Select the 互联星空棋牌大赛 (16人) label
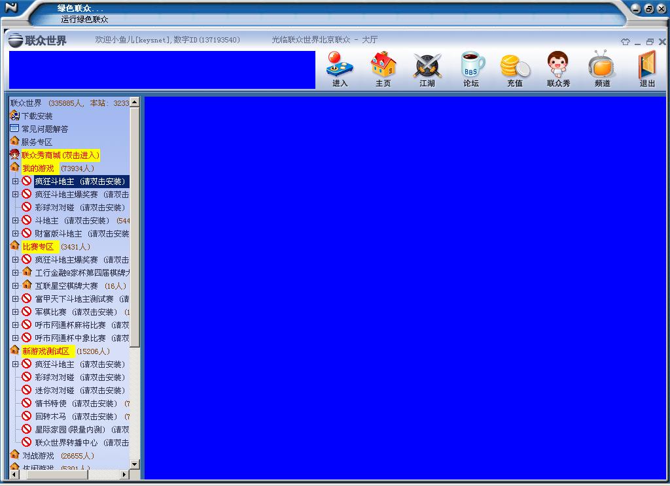670x486 pixels. [80, 286]
